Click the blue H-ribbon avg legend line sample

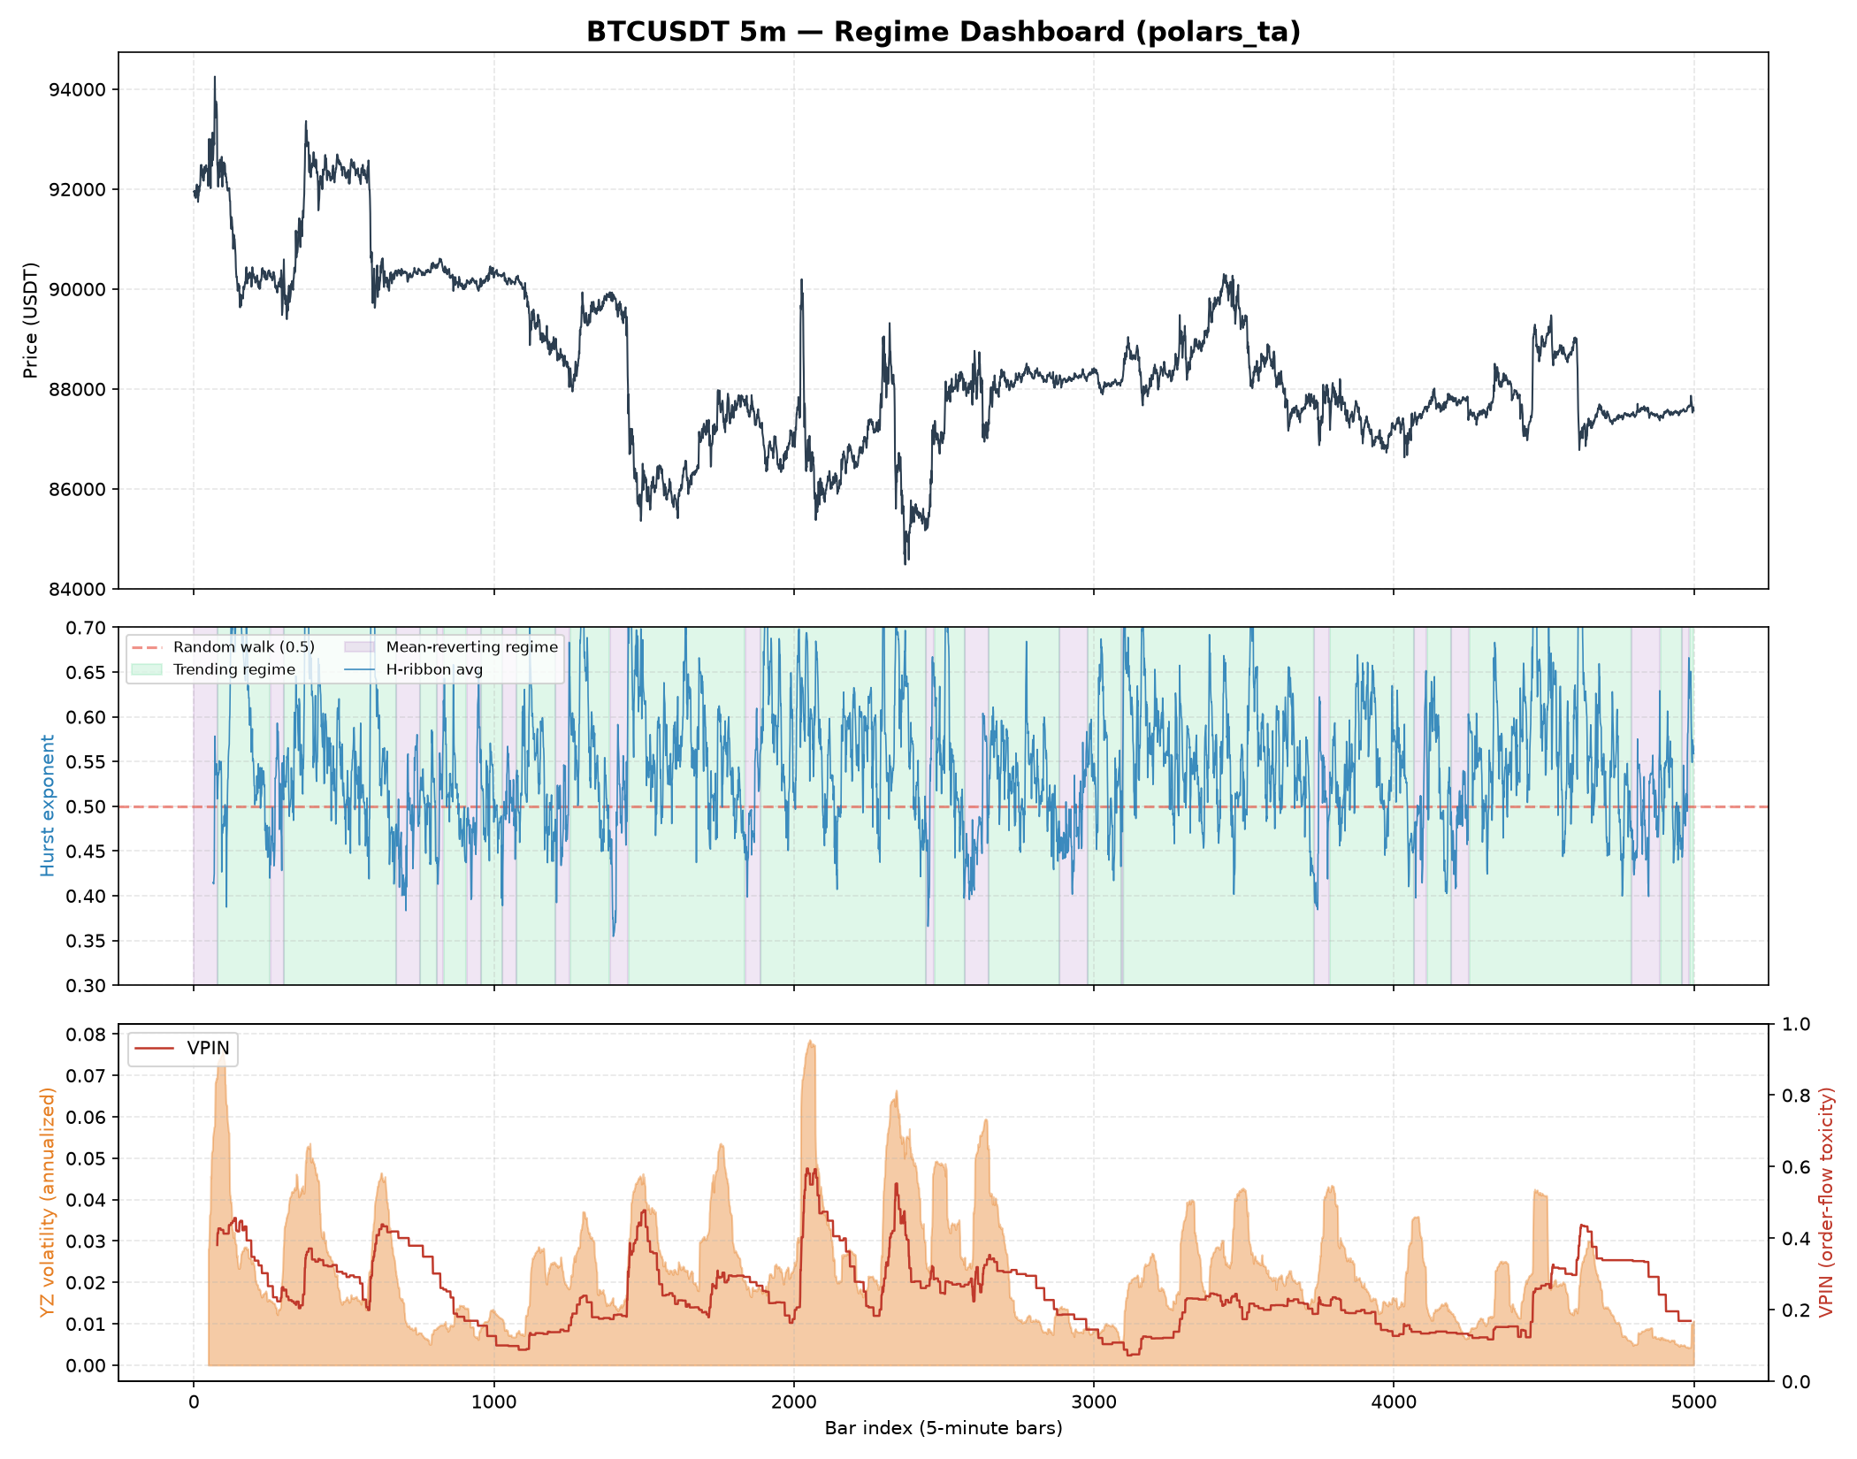point(360,669)
